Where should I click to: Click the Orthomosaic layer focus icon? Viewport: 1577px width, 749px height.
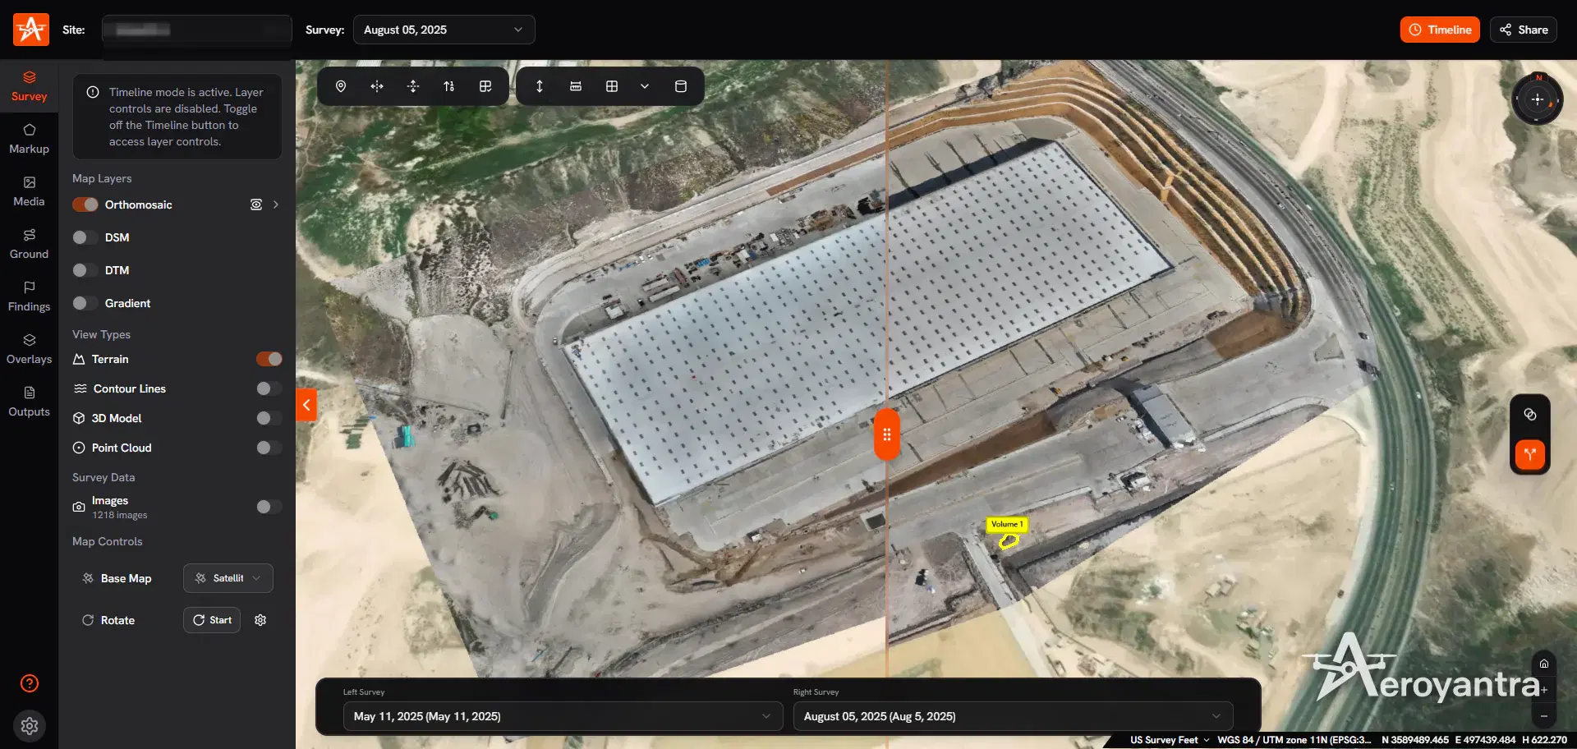click(x=256, y=204)
